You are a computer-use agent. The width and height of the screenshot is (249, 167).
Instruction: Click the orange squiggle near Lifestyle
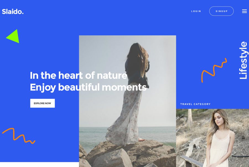[x=214, y=70]
